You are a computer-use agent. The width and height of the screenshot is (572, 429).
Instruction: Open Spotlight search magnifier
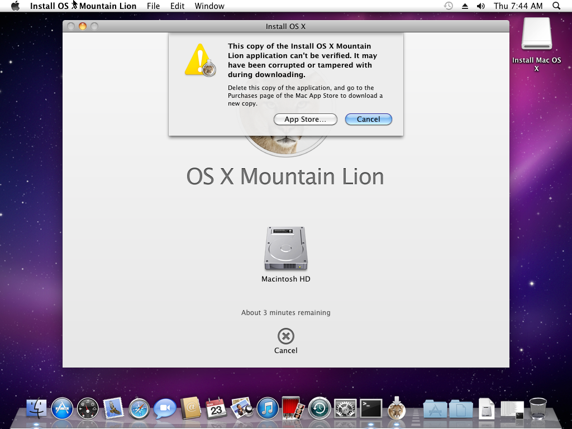coord(556,6)
